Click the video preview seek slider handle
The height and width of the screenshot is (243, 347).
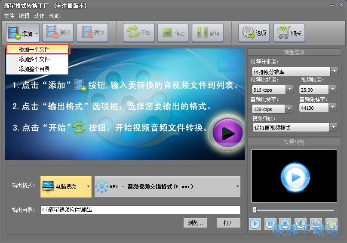pyautogui.click(x=255, y=210)
